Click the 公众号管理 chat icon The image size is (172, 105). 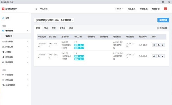click(x=3, y=85)
